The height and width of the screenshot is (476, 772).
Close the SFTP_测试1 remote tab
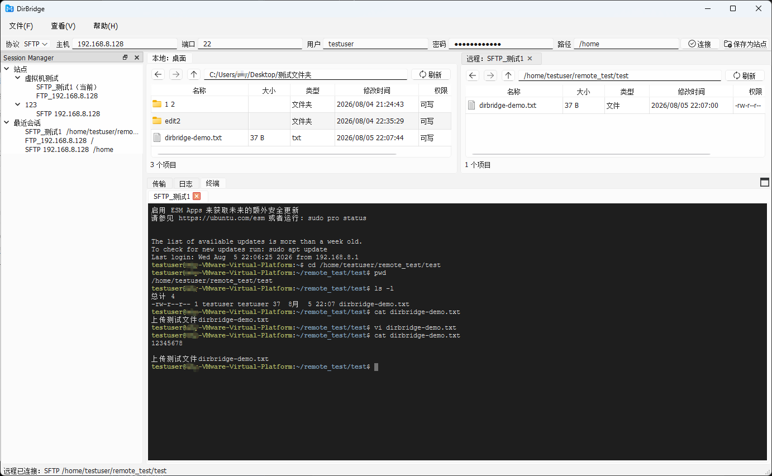click(530, 58)
